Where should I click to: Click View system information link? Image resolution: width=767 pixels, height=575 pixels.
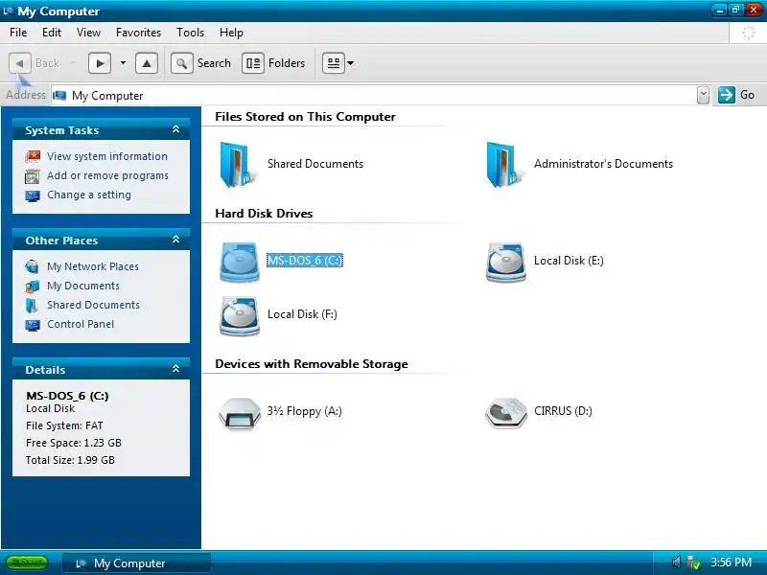tap(107, 156)
